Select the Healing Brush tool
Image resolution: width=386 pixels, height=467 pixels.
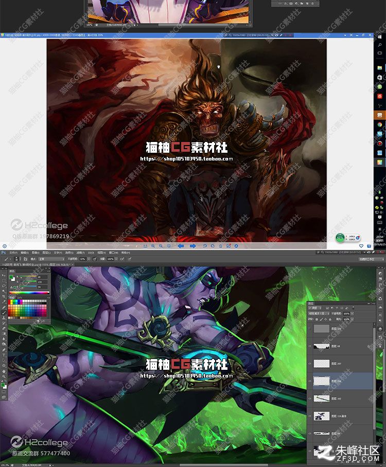point(4,308)
